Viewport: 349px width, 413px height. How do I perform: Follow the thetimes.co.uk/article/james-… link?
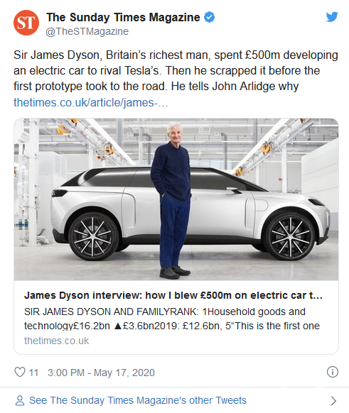91,102
